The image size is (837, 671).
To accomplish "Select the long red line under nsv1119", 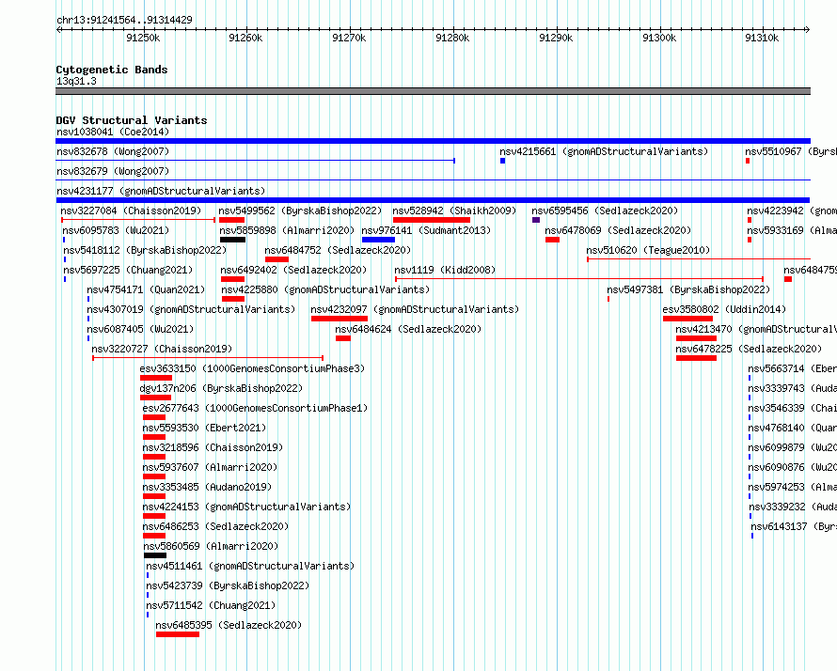I will (x=579, y=279).
